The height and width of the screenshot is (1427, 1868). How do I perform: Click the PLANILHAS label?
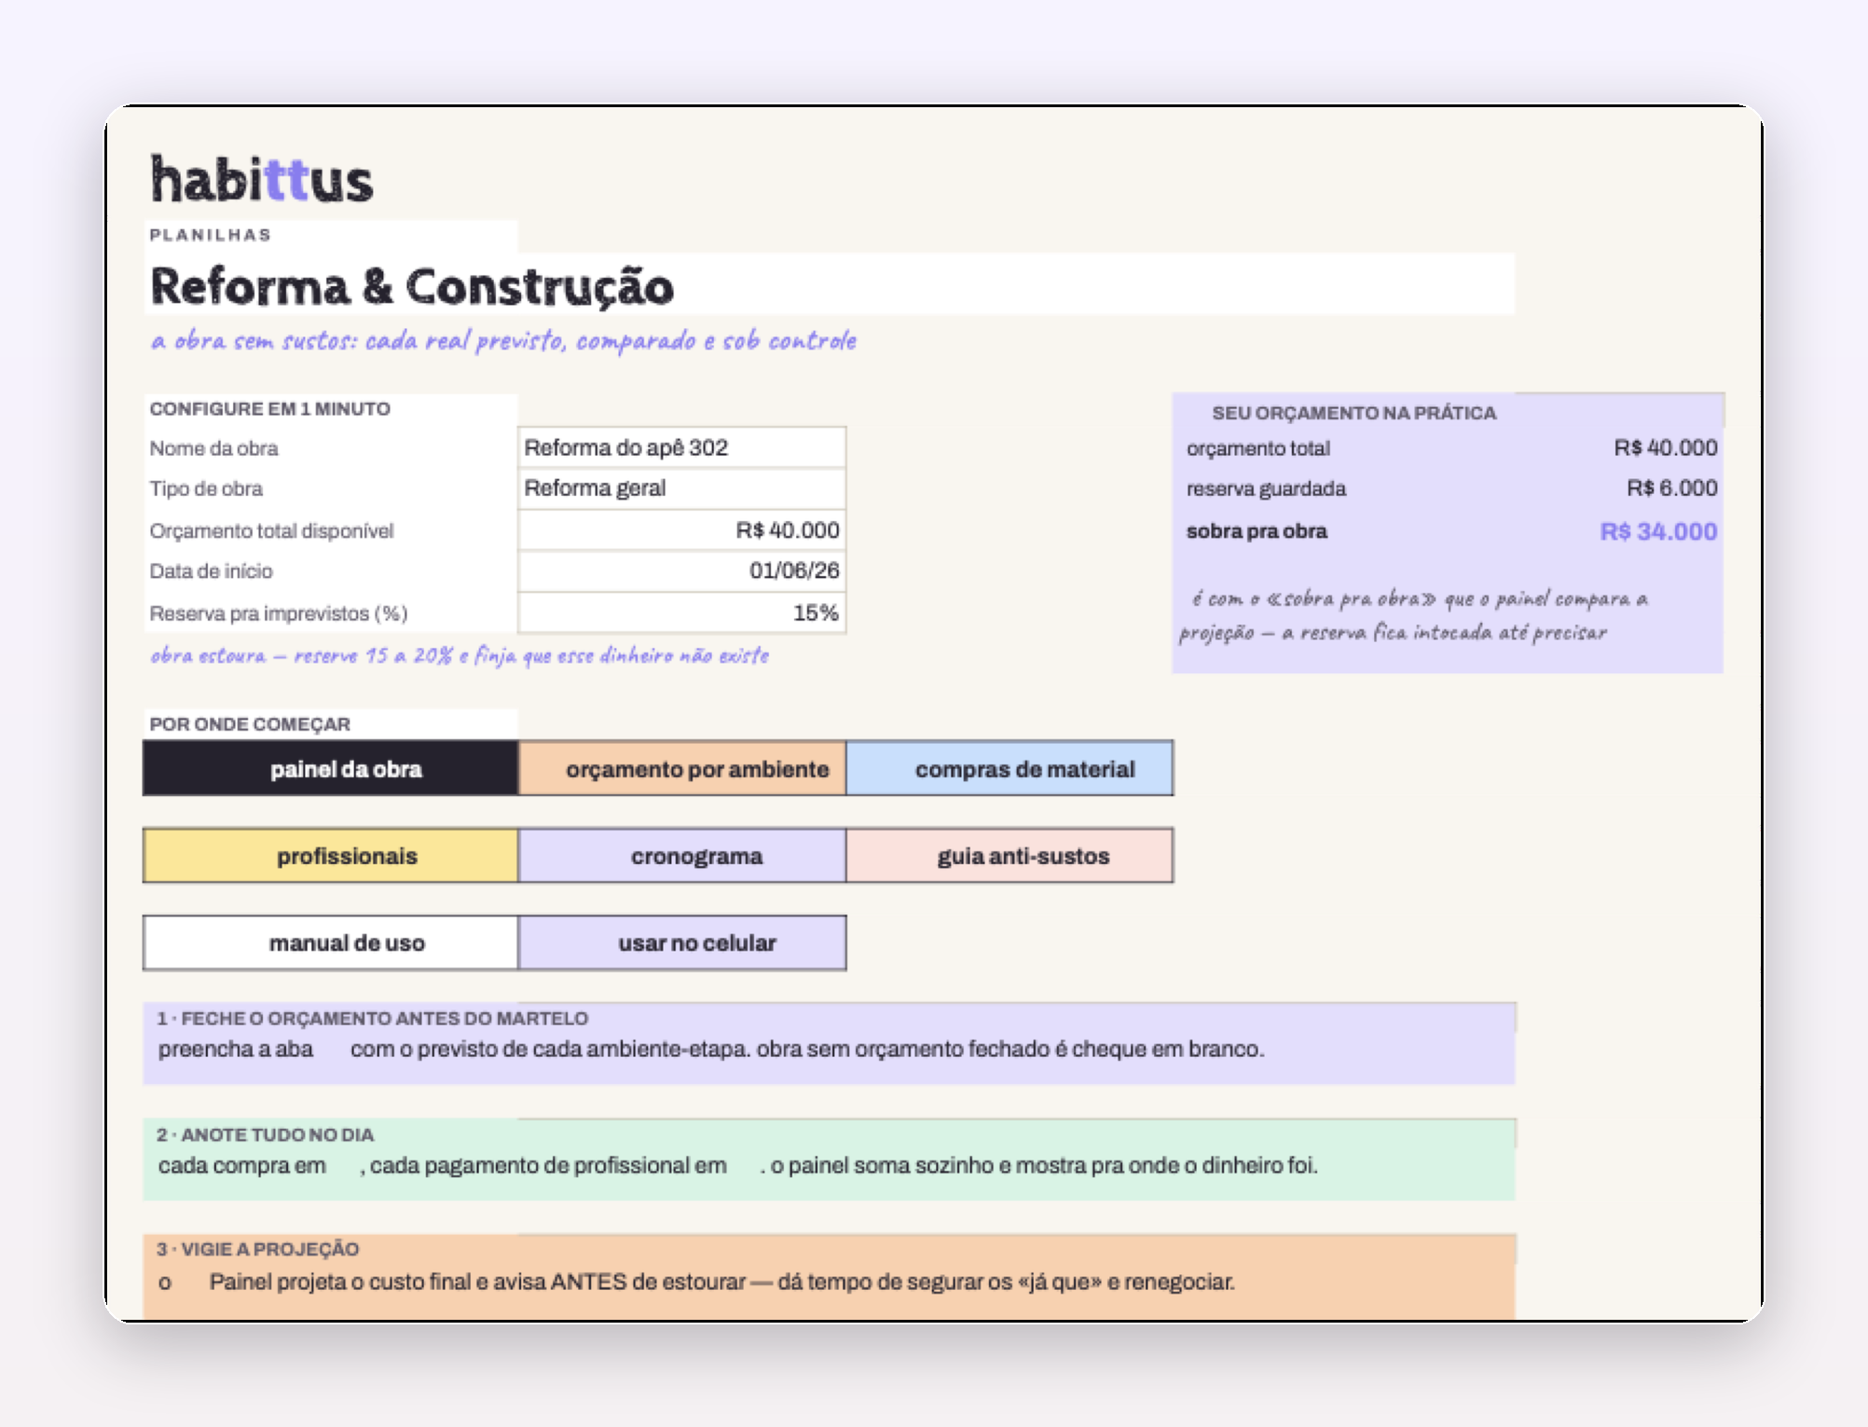[211, 235]
